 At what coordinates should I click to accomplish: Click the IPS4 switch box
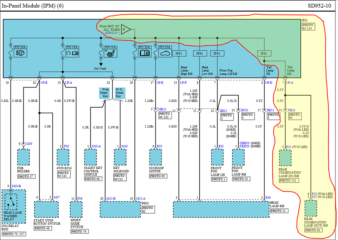click(x=199, y=53)
